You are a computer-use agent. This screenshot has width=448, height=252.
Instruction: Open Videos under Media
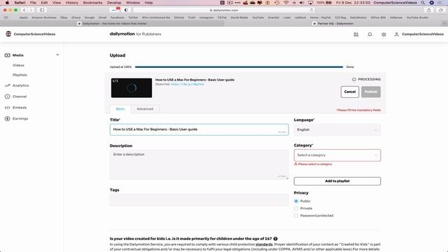(18, 65)
